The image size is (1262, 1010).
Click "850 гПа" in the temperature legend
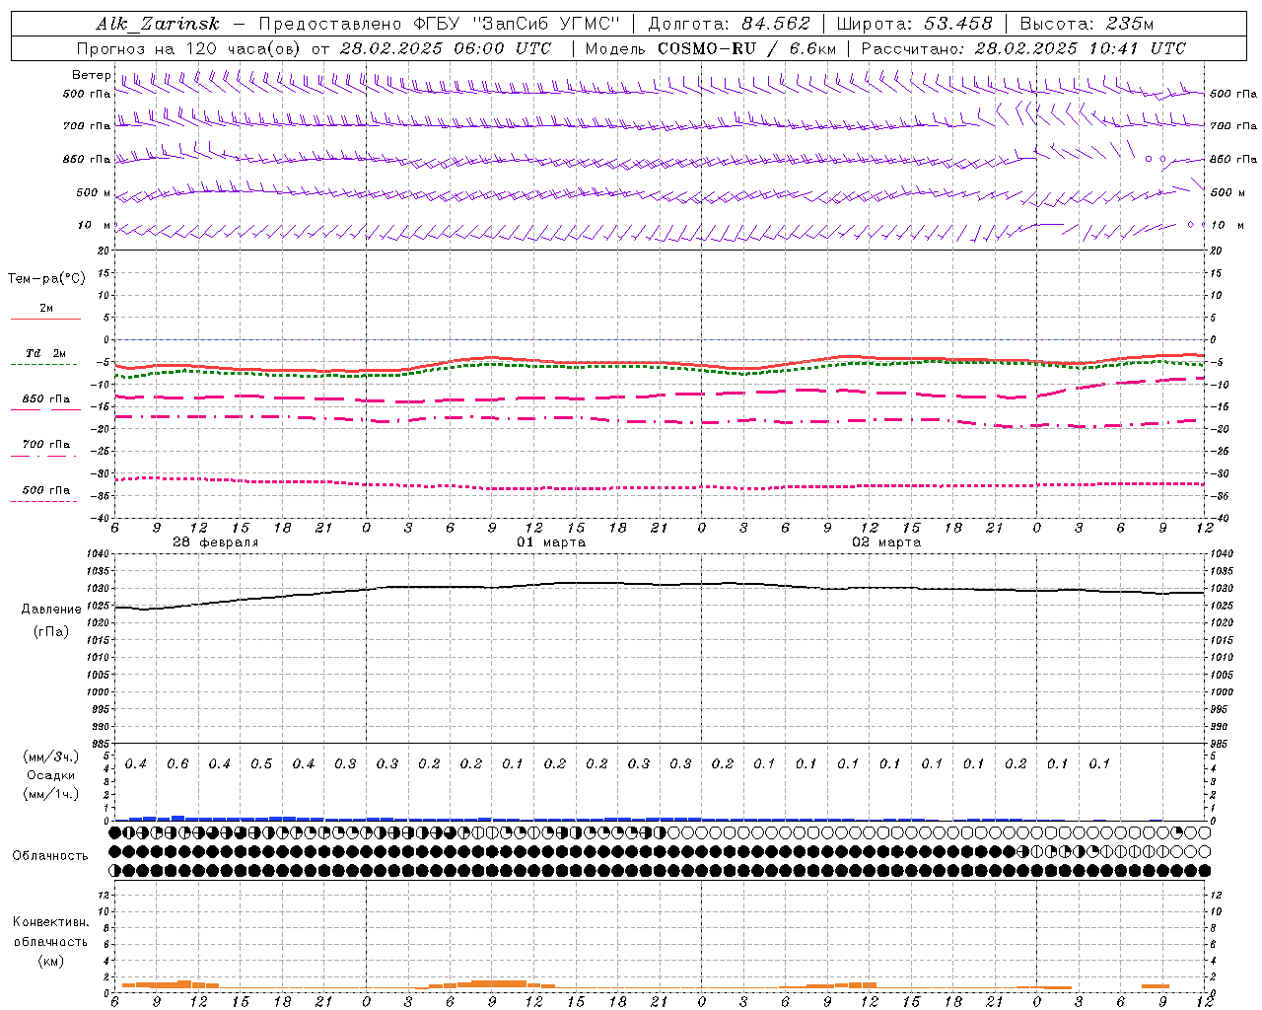46,399
